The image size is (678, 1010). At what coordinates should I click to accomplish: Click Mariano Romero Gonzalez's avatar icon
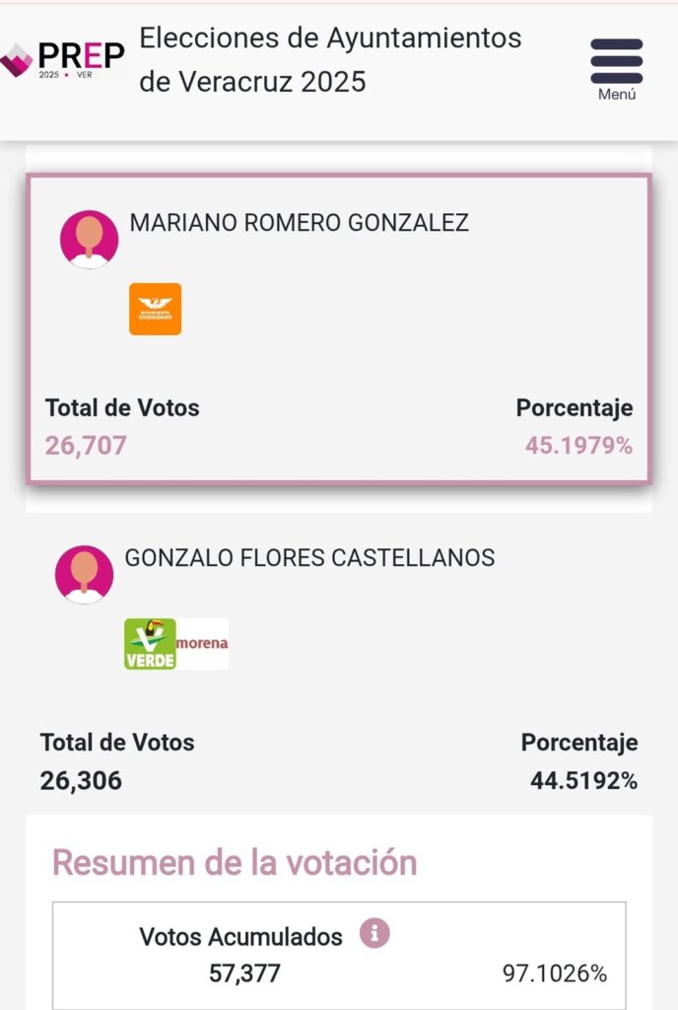coord(90,239)
